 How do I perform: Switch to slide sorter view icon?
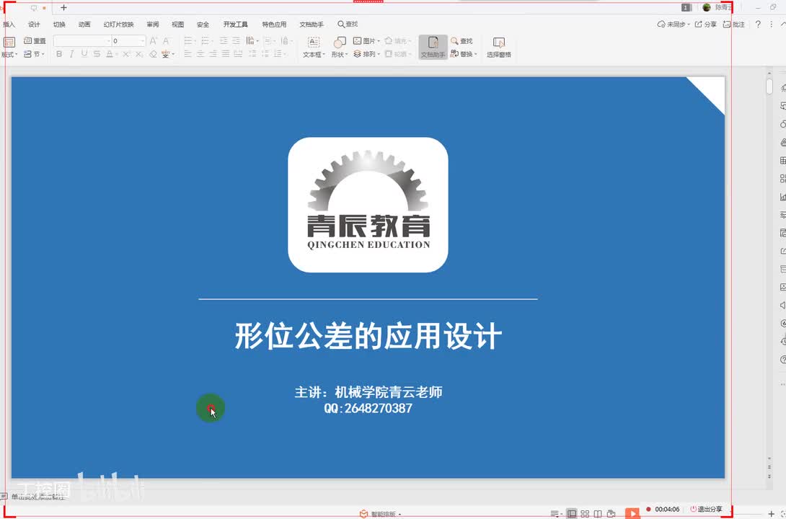(x=585, y=513)
